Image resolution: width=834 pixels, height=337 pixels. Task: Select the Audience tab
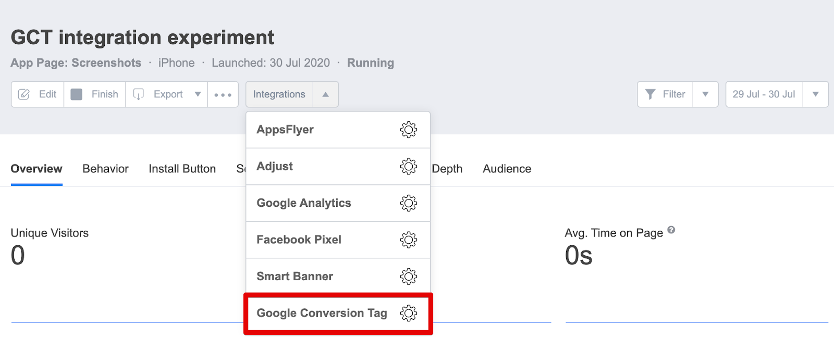point(507,169)
